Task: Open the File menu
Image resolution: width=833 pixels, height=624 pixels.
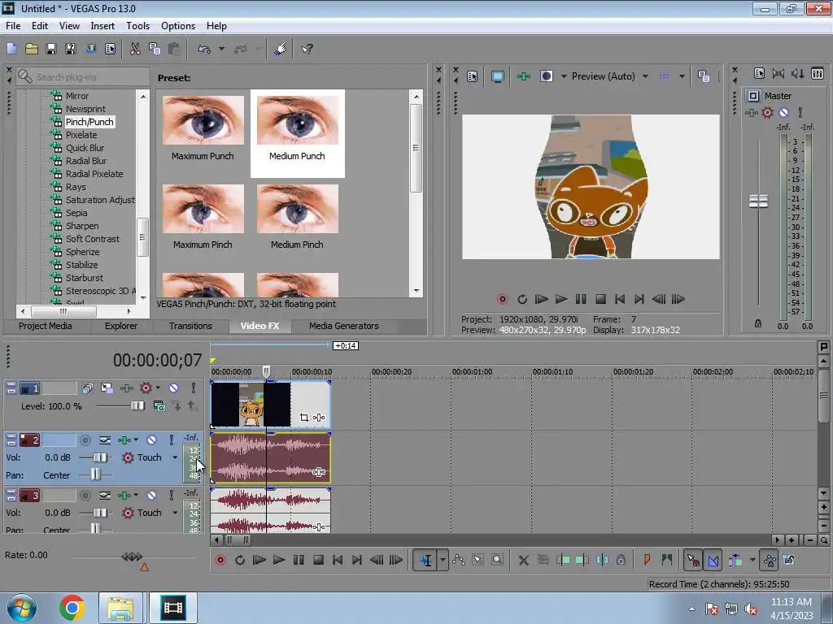Action: coord(13,26)
